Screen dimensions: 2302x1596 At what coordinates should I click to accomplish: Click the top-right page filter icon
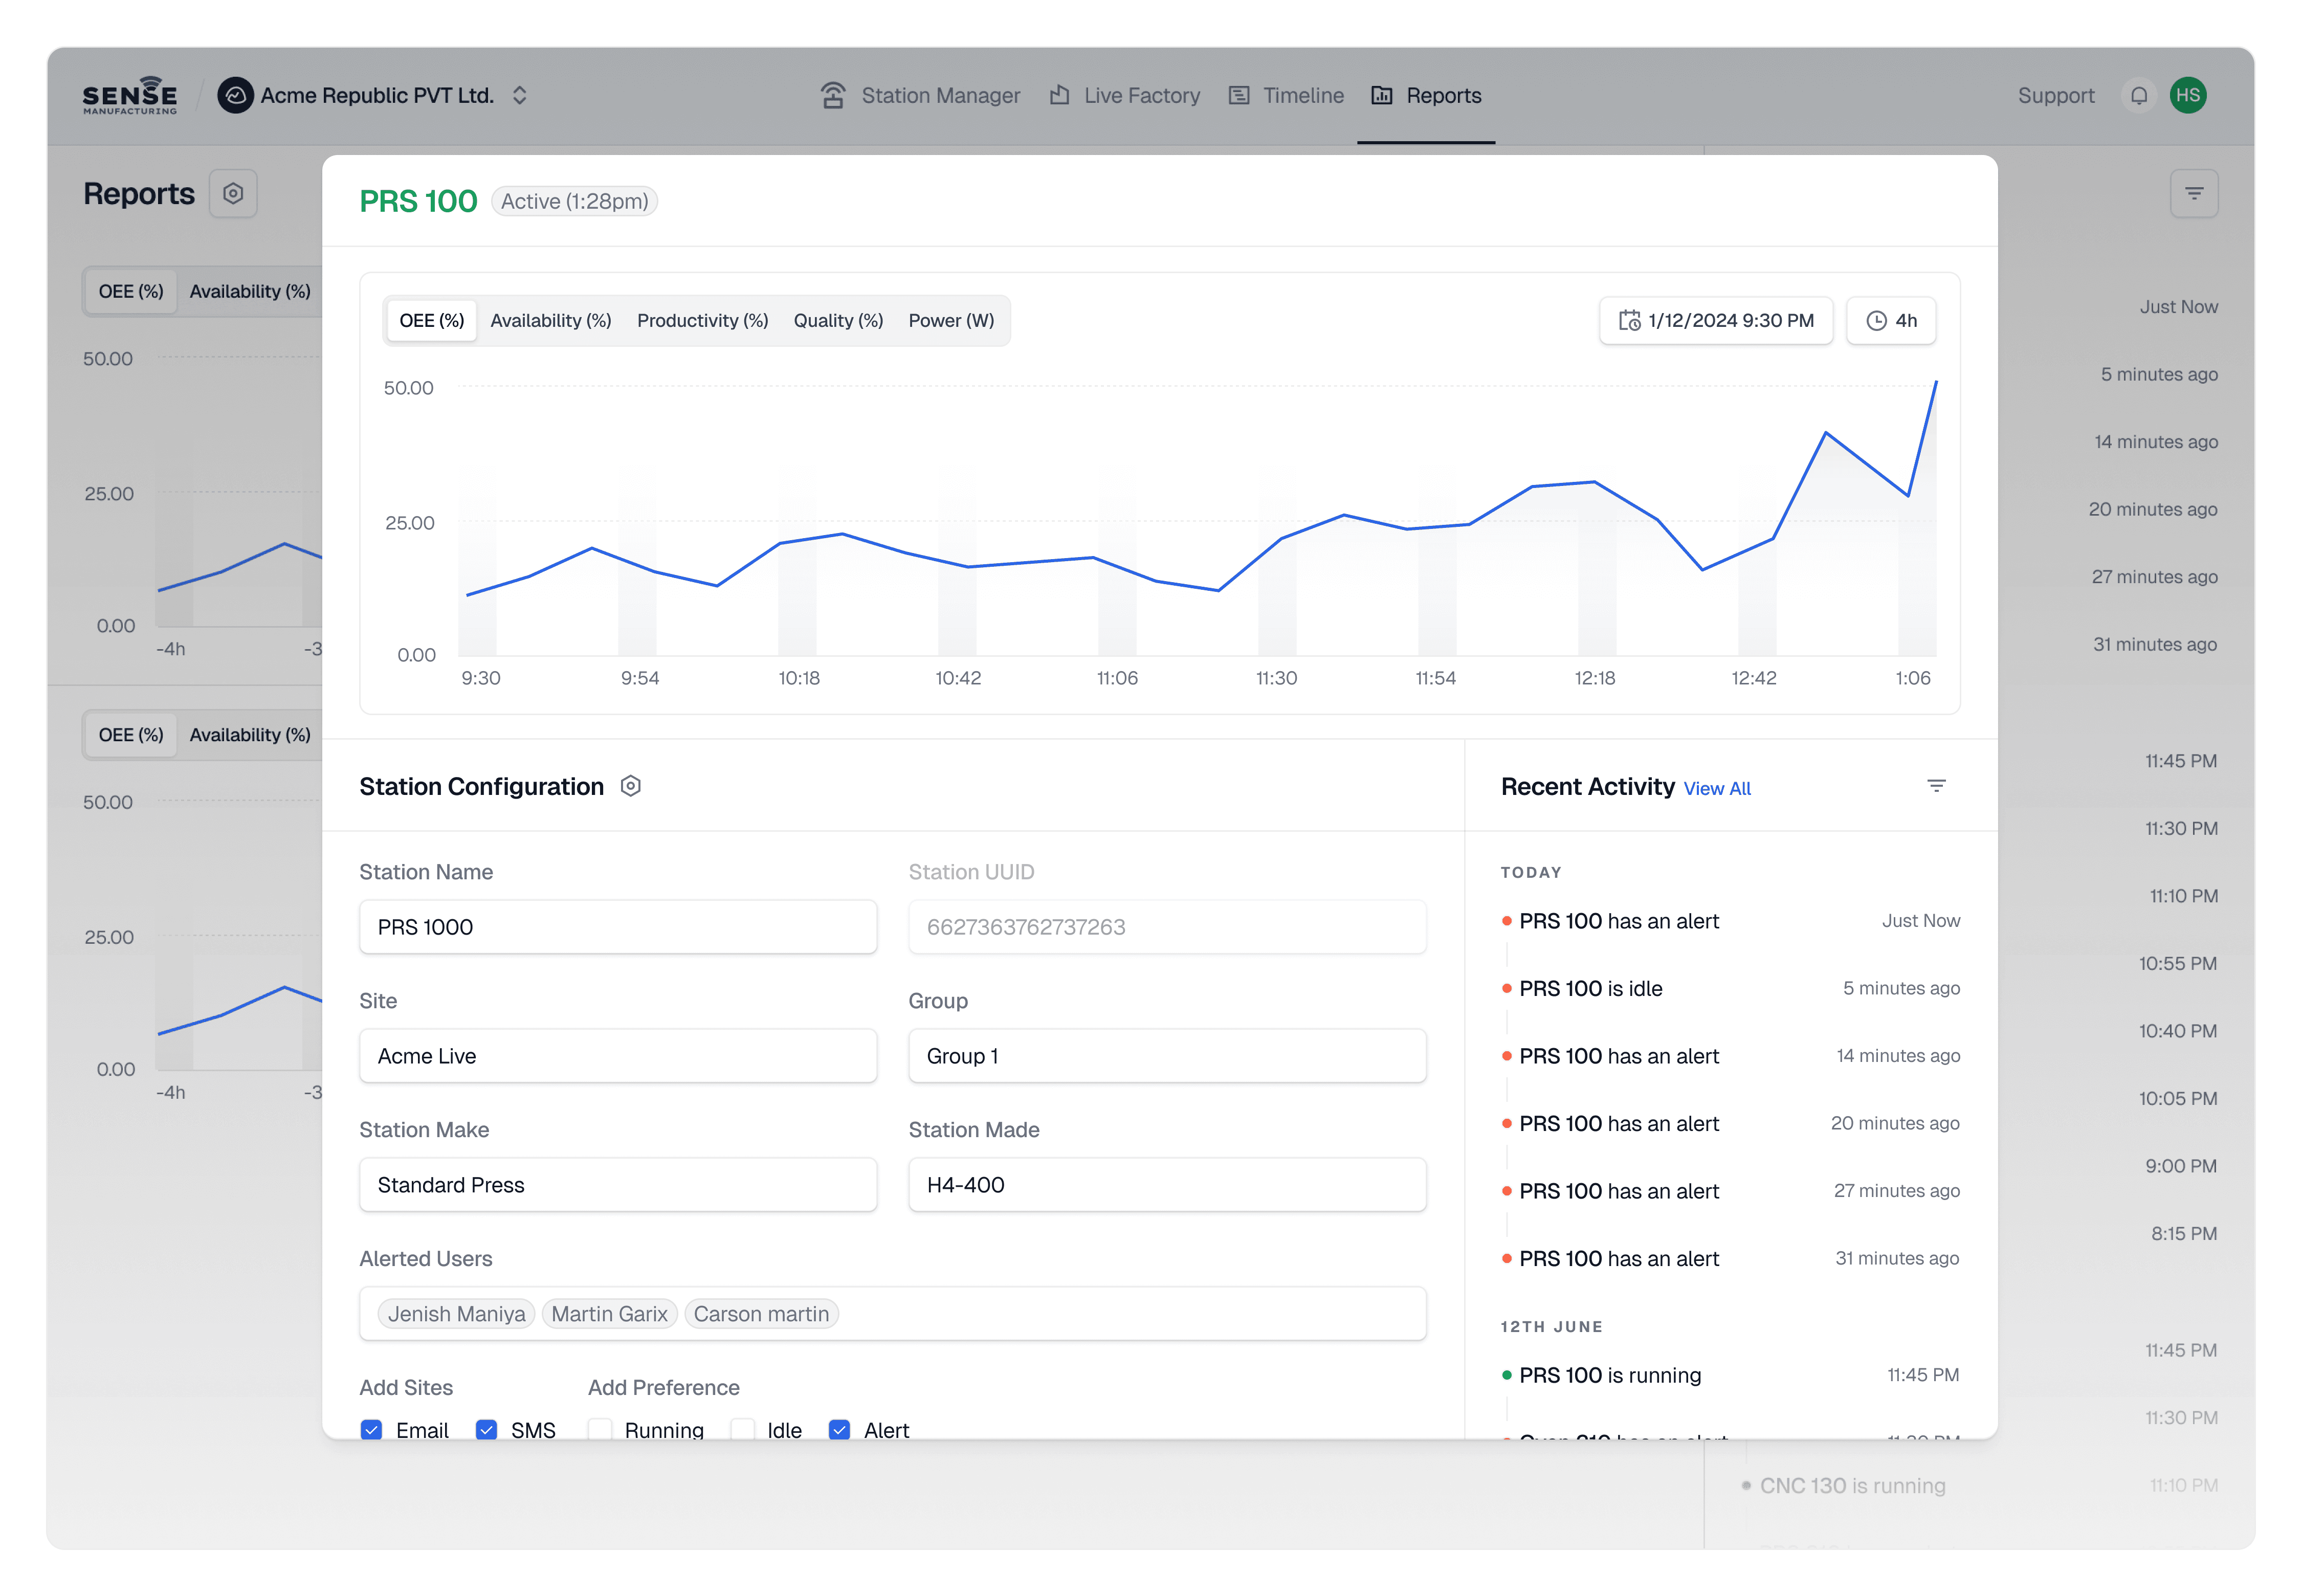(2193, 193)
